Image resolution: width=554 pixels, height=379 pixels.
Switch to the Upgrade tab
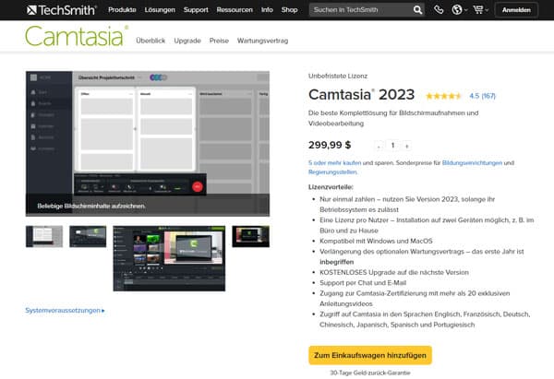tap(187, 41)
